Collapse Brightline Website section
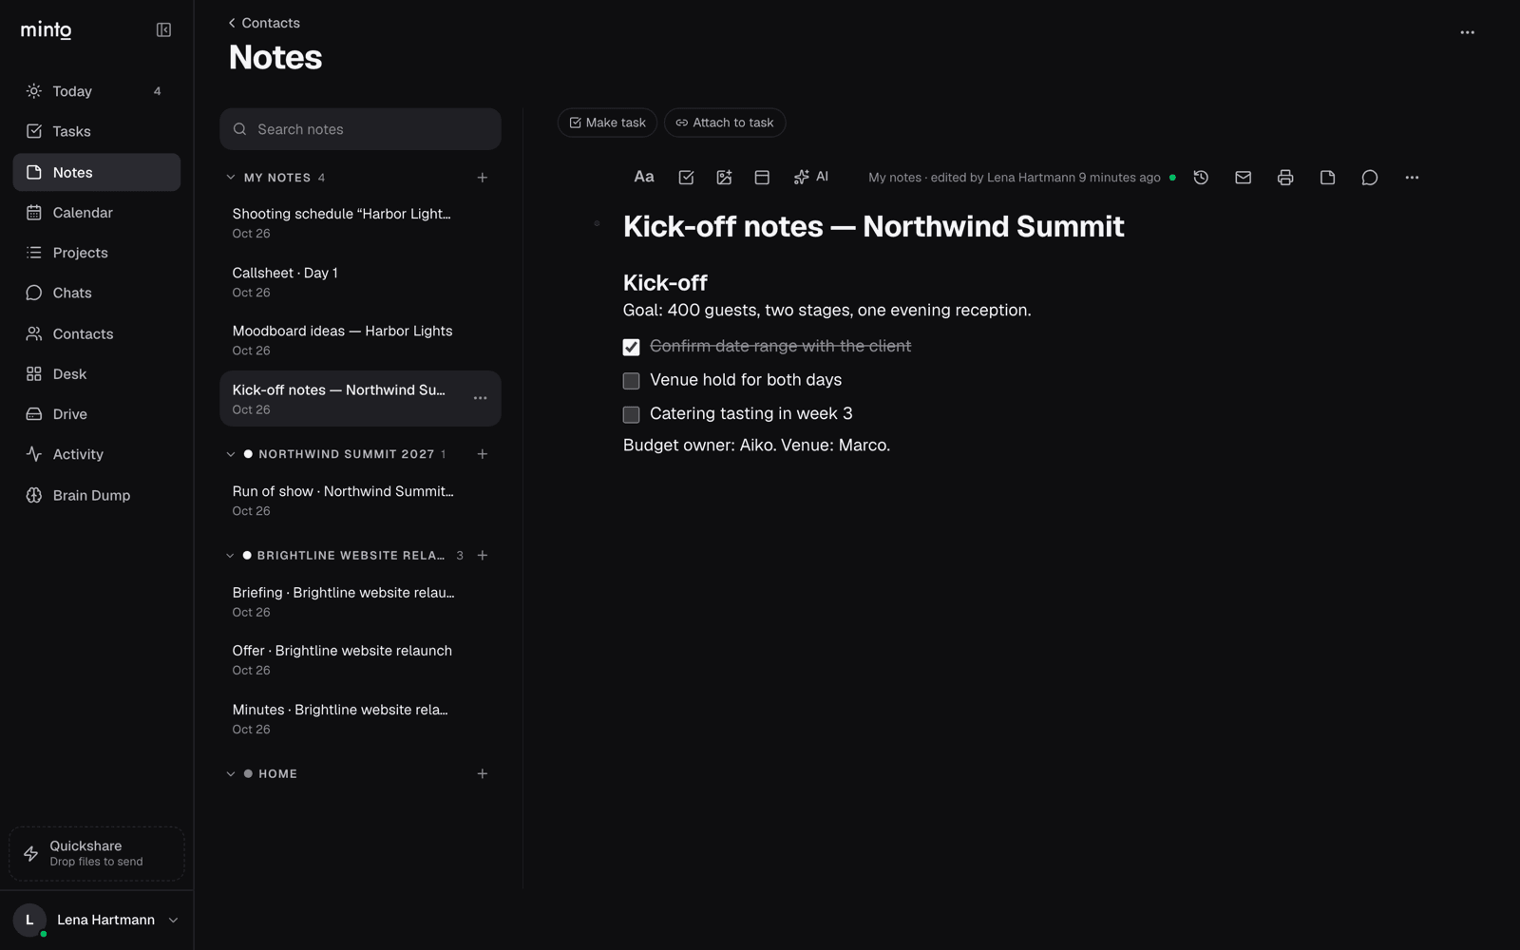1520x950 pixels. click(x=230, y=556)
